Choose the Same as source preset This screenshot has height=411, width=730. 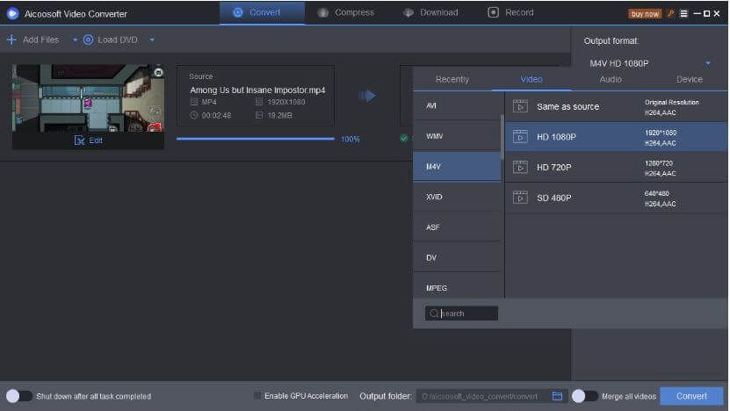616,106
